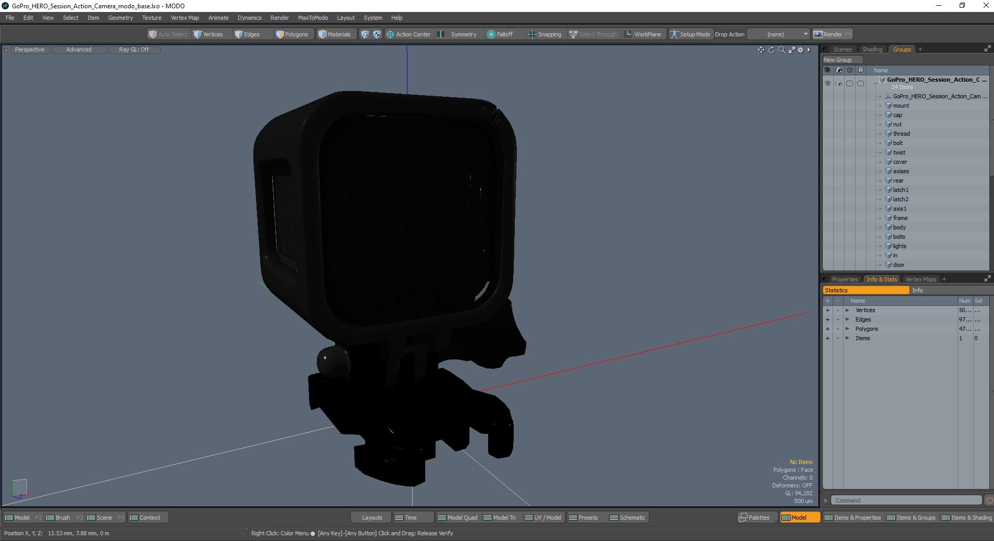Switch to Items & Properties layout
The image size is (994, 541).
[x=852, y=518]
